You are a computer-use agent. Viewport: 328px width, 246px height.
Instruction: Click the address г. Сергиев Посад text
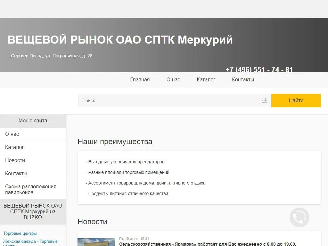pos(50,56)
